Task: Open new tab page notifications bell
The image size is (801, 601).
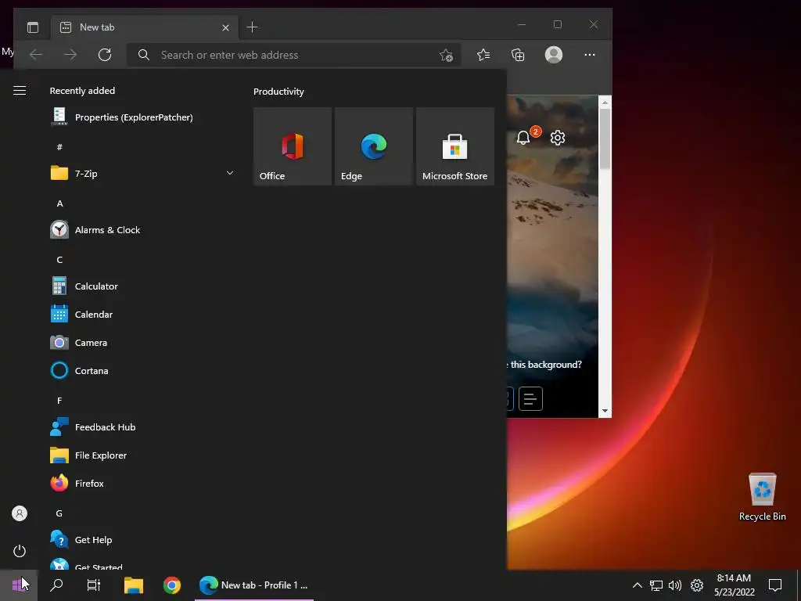Action: (x=523, y=138)
